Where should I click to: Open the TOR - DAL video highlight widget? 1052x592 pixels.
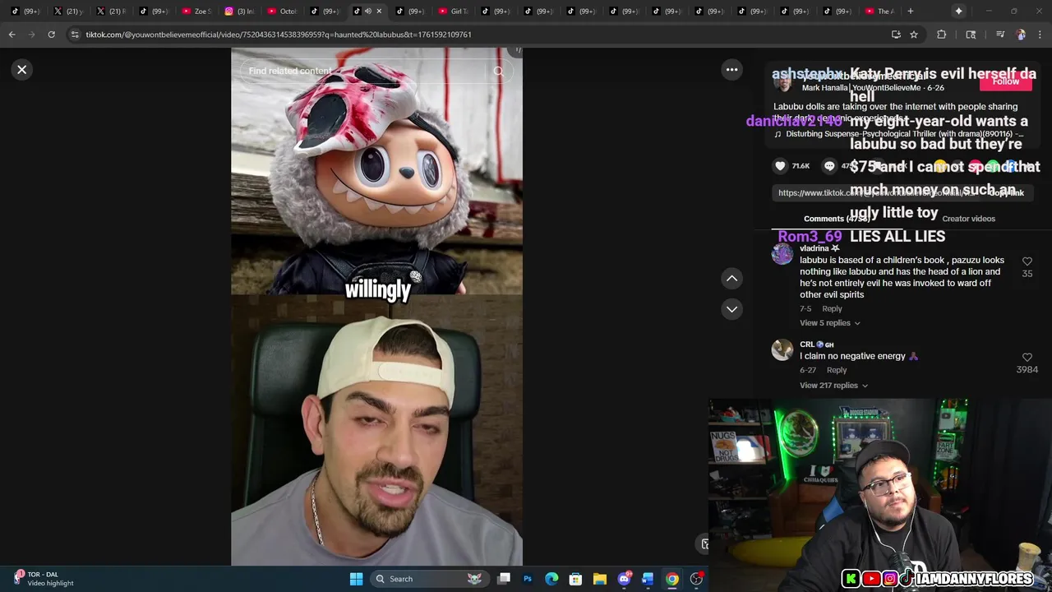[43, 579]
